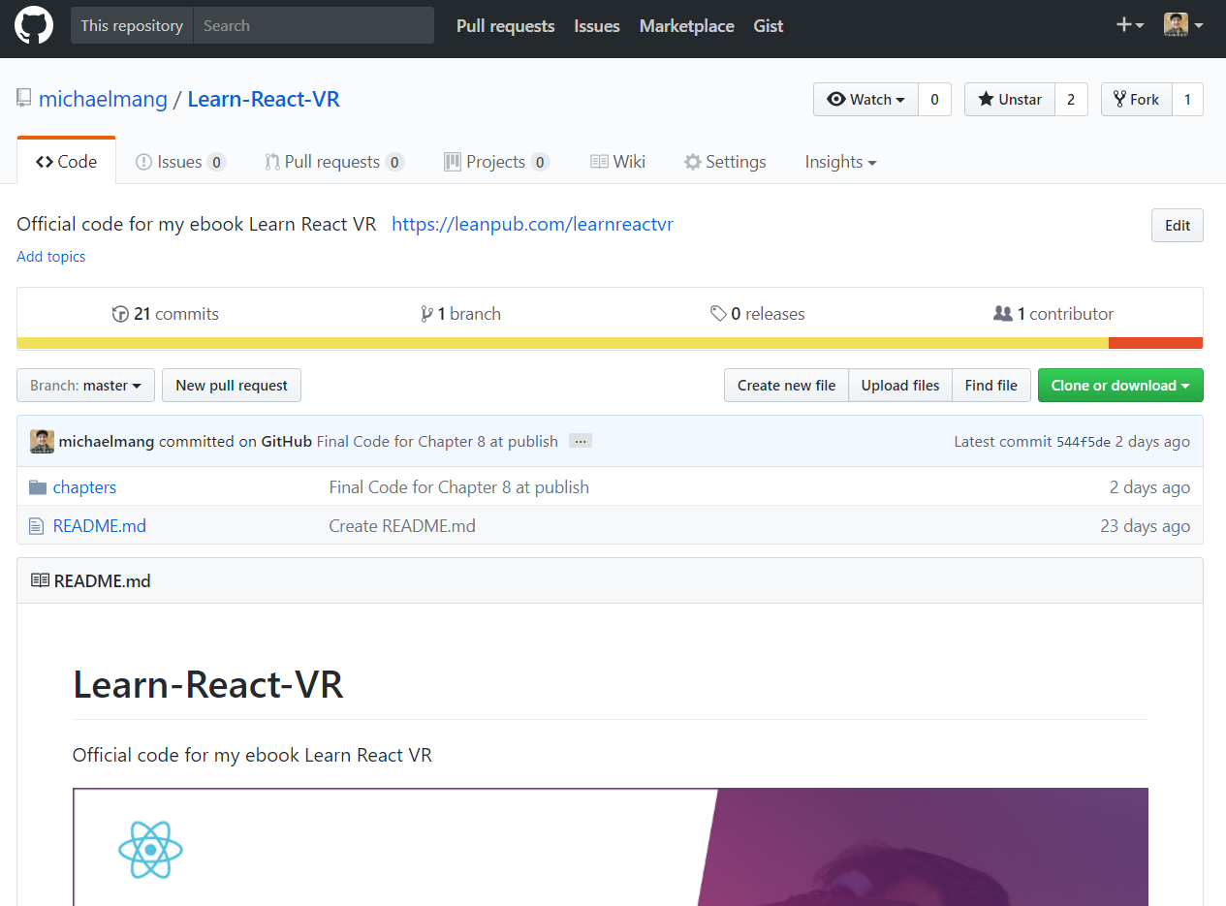Open the leanpub.com/learnreactvr link
The width and height of the screenshot is (1226, 906).
click(x=532, y=225)
